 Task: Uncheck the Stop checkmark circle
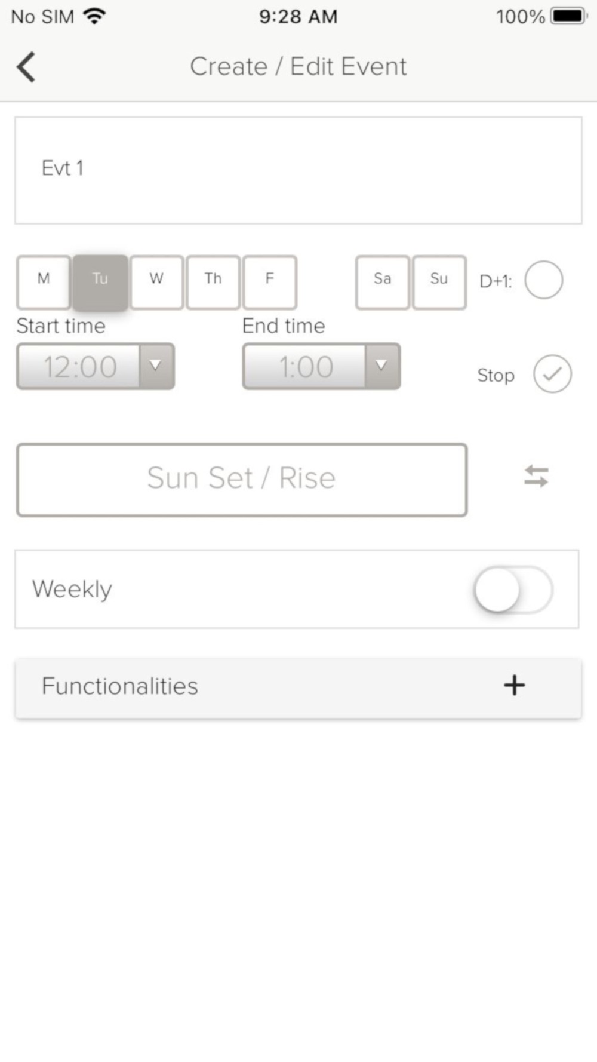[x=552, y=374]
